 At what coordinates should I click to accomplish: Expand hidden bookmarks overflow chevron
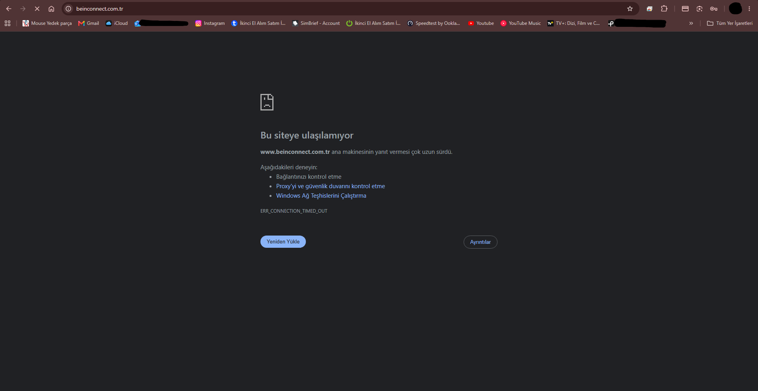pos(691,23)
